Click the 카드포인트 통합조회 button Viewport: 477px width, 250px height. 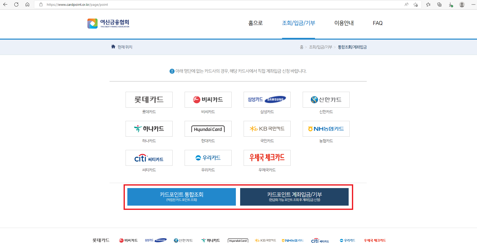pyautogui.click(x=181, y=197)
